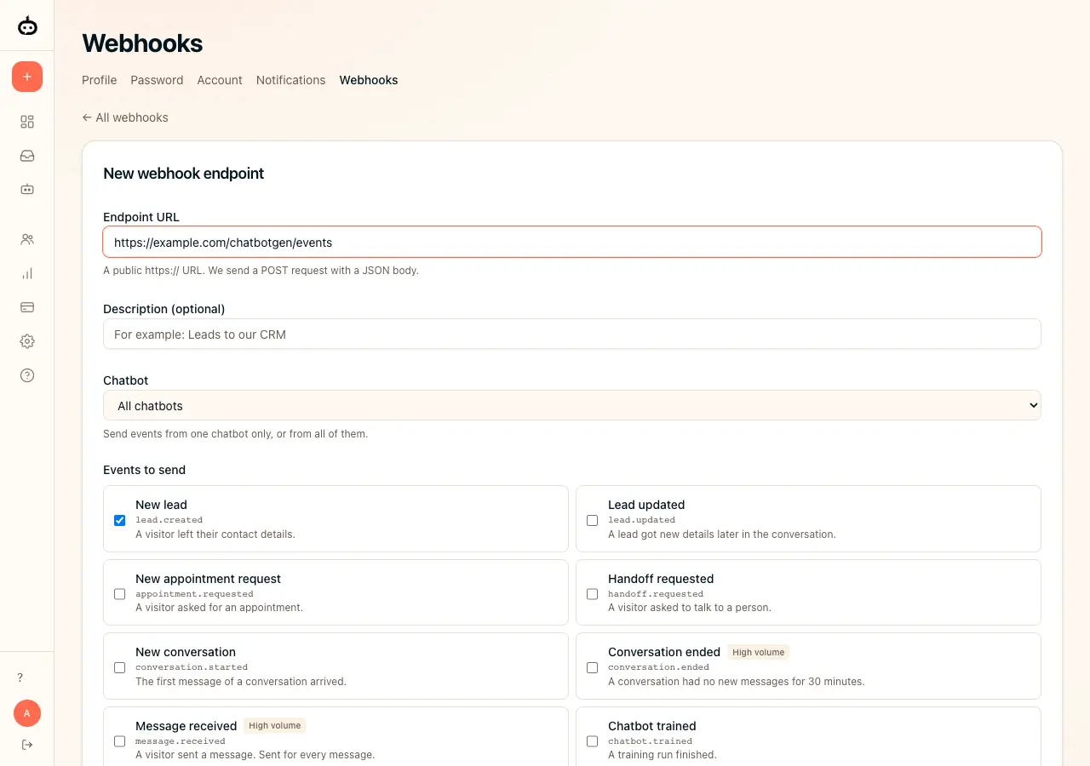
Task: Switch to the Password tab
Action: pos(157,80)
